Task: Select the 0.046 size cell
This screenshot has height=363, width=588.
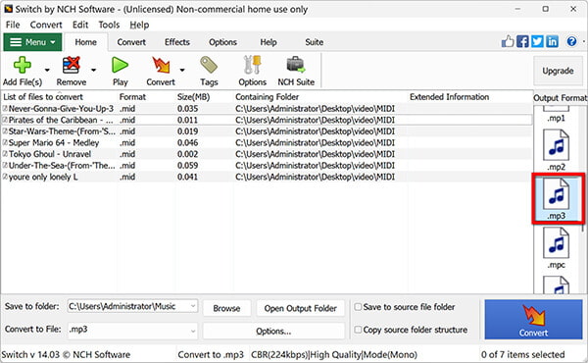Action: pos(187,142)
